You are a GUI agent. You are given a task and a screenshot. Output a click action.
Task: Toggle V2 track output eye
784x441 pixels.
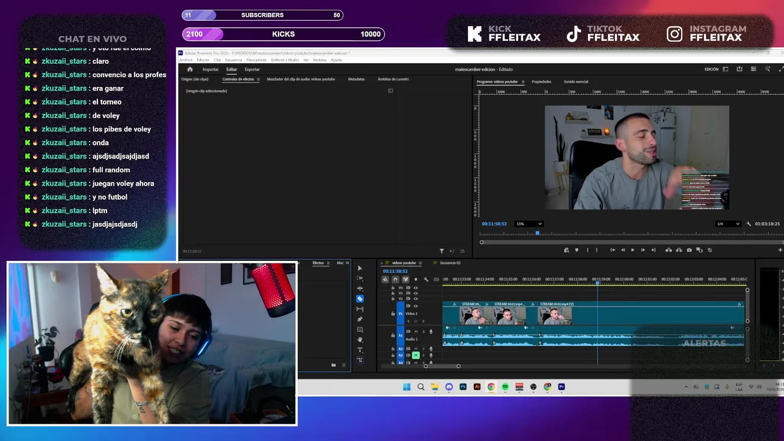416,299
